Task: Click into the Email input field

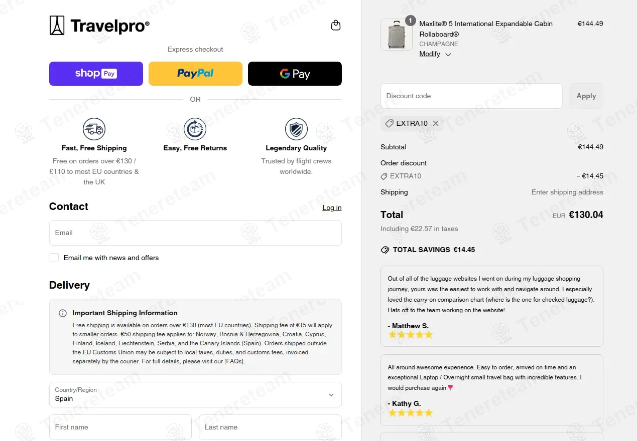Action: tap(195, 233)
